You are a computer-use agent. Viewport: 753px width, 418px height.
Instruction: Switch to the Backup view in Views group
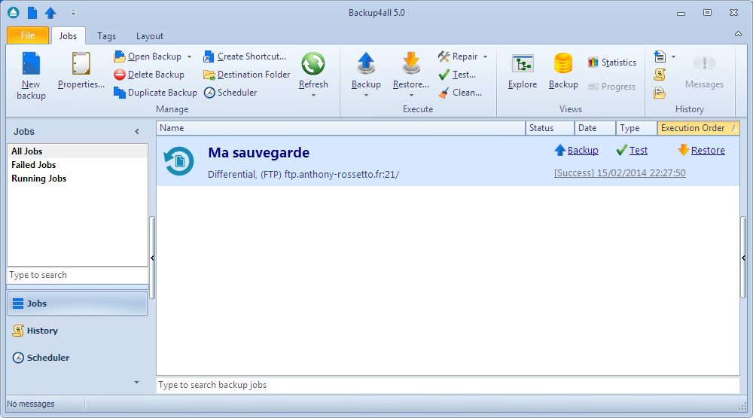pos(563,71)
